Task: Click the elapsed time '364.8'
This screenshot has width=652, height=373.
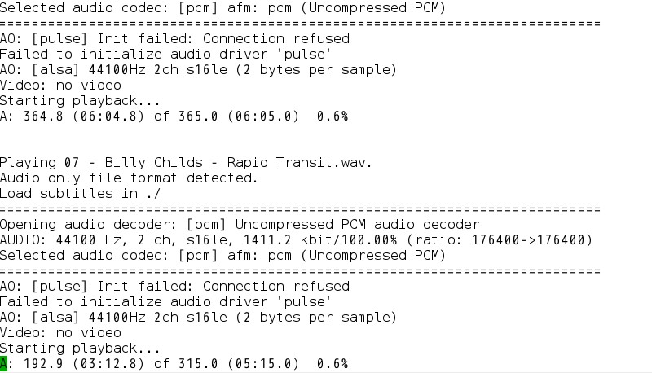Action: pyautogui.click(x=36, y=116)
